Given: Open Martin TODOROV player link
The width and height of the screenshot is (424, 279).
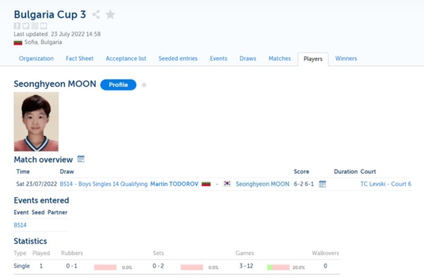Looking at the screenshot, I should point(175,184).
